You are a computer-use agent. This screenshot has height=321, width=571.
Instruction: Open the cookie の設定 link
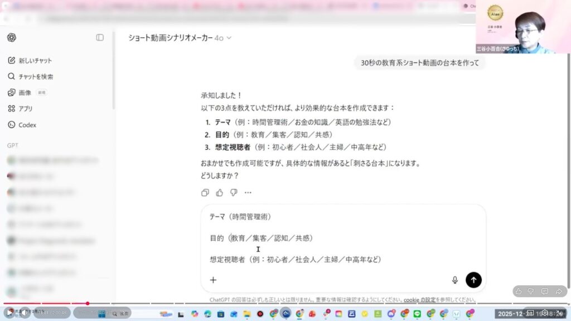click(x=419, y=300)
